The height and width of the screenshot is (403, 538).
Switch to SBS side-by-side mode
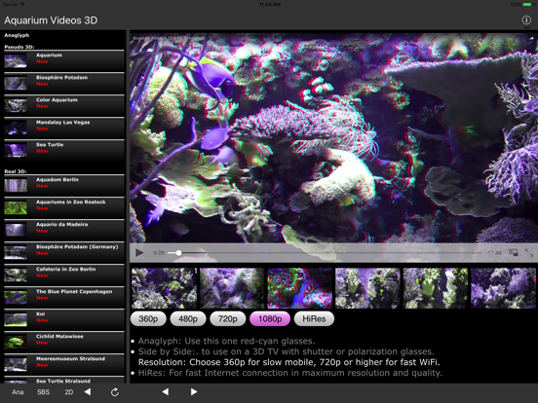[43, 392]
